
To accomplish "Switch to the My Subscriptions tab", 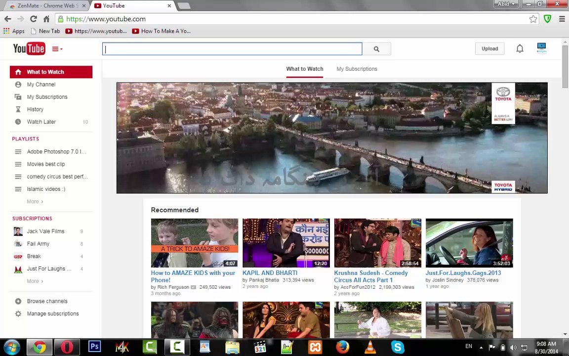I will click(357, 69).
